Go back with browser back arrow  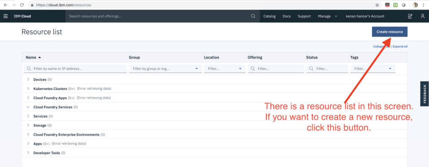tap(5, 5)
